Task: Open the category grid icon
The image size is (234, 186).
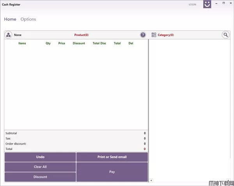Action: coord(154,35)
